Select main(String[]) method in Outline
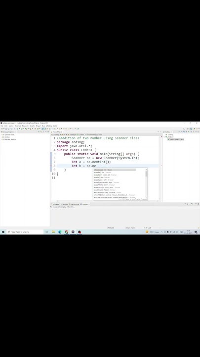Screen dimensions: 200x357 [x=176, y=139]
